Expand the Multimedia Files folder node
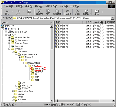This screenshot has height=107, width=116. 9,37
